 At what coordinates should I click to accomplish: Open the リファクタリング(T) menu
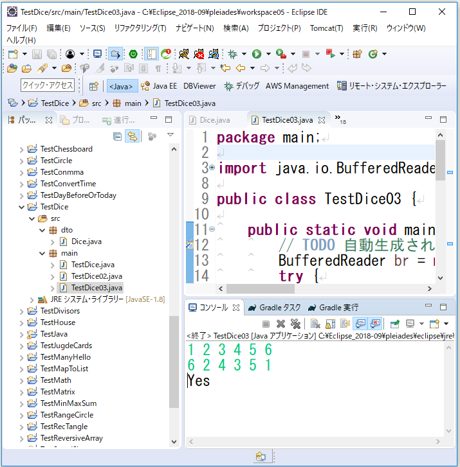[140, 28]
